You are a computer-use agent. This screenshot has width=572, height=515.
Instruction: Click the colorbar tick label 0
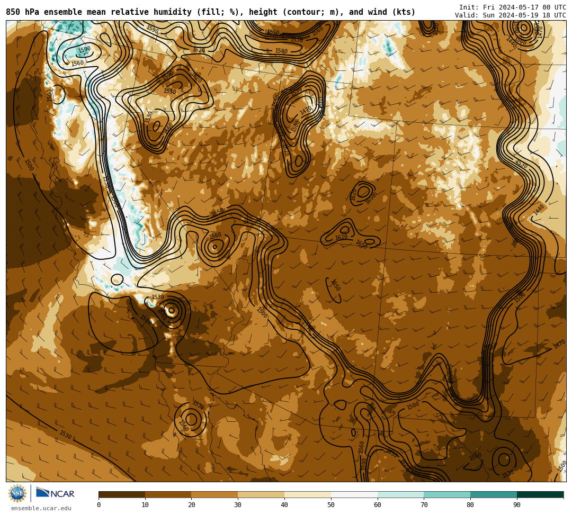99,505
